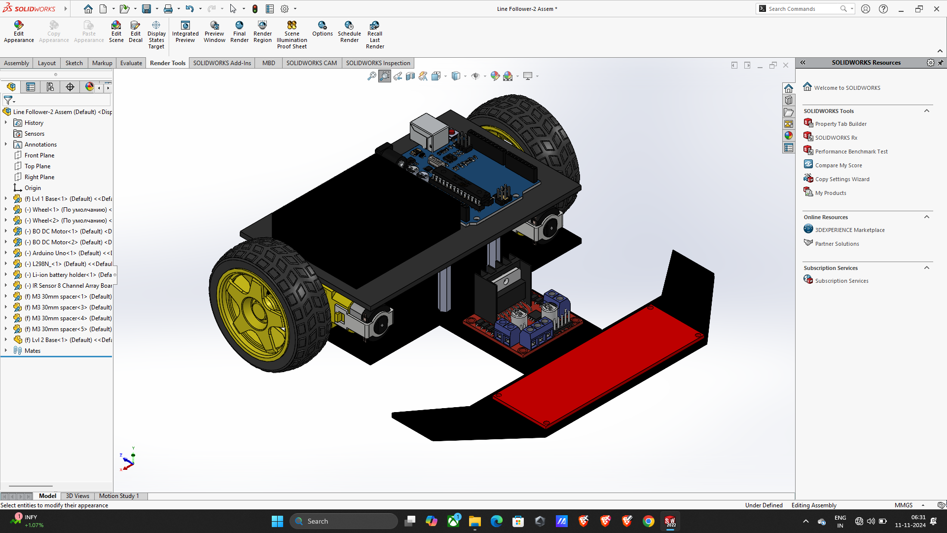This screenshot has height=533, width=947.
Task: Open the DisplayManager tab in the feature panel
Action: 89,87
